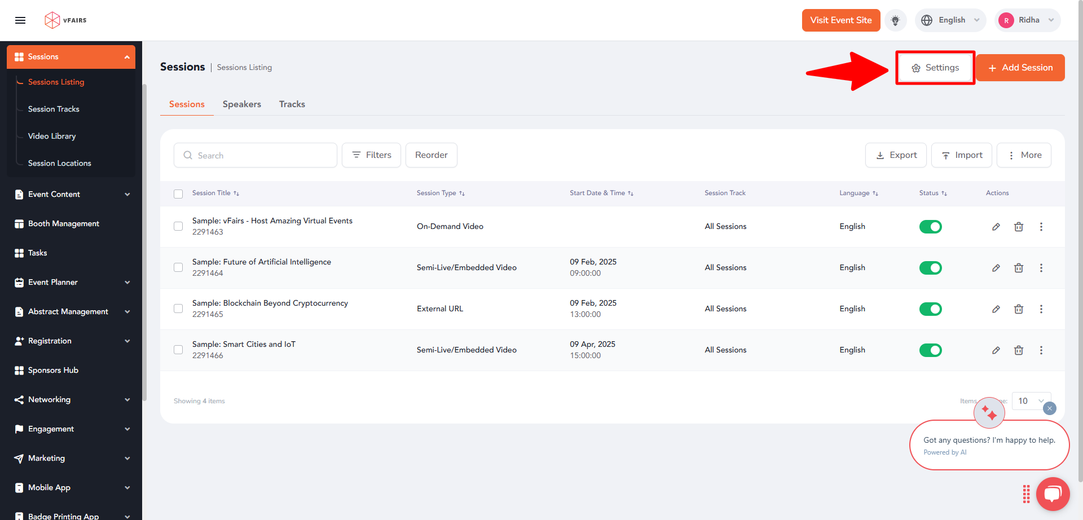Click inside the session search field
1083x520 pixels.
click(255, 155)
